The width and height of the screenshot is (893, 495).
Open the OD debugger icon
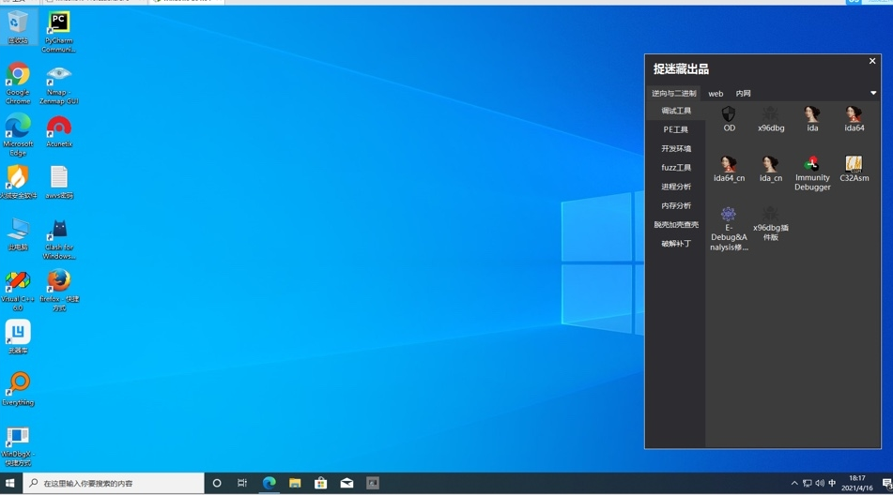pyautogui.click(x=729, y=119)
